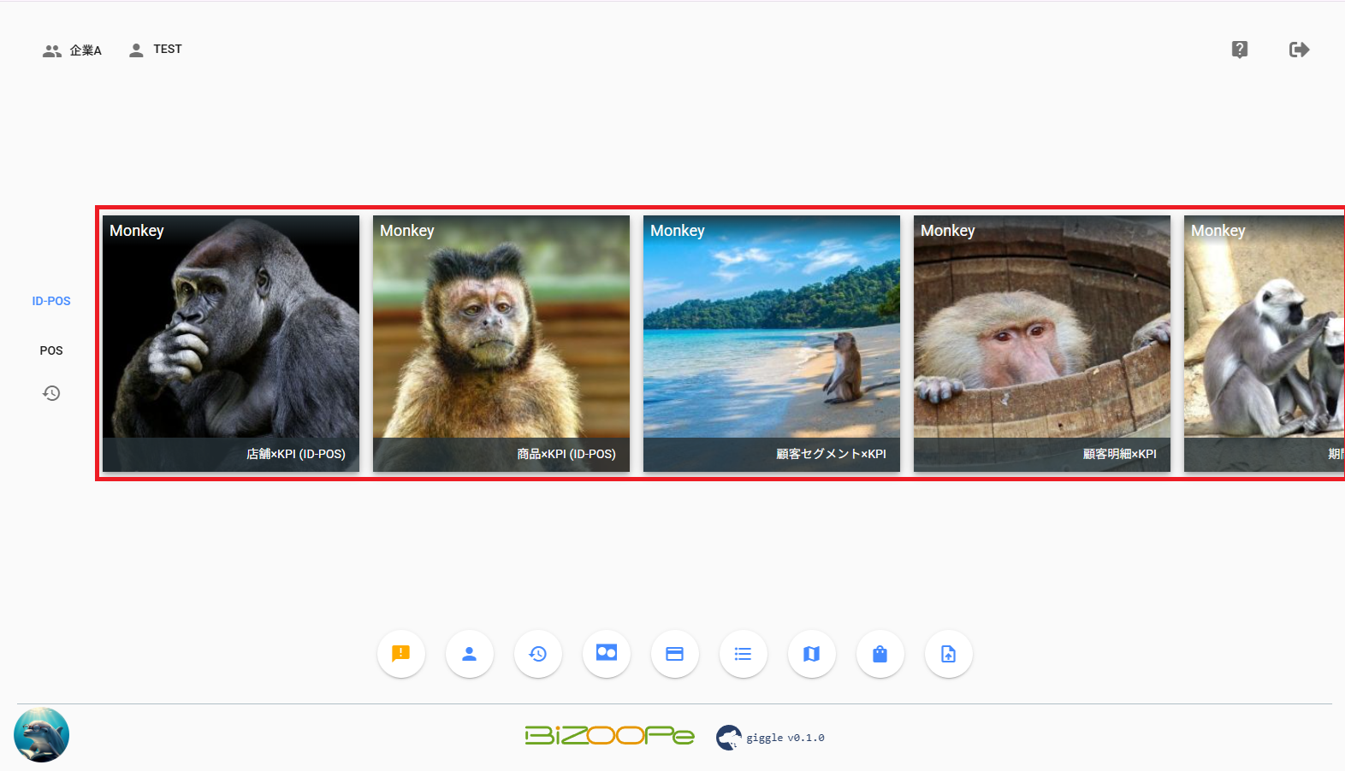Open the 商品×KPI (ID-POS) card
1345x771 pixels.
[x=501, y=343]
